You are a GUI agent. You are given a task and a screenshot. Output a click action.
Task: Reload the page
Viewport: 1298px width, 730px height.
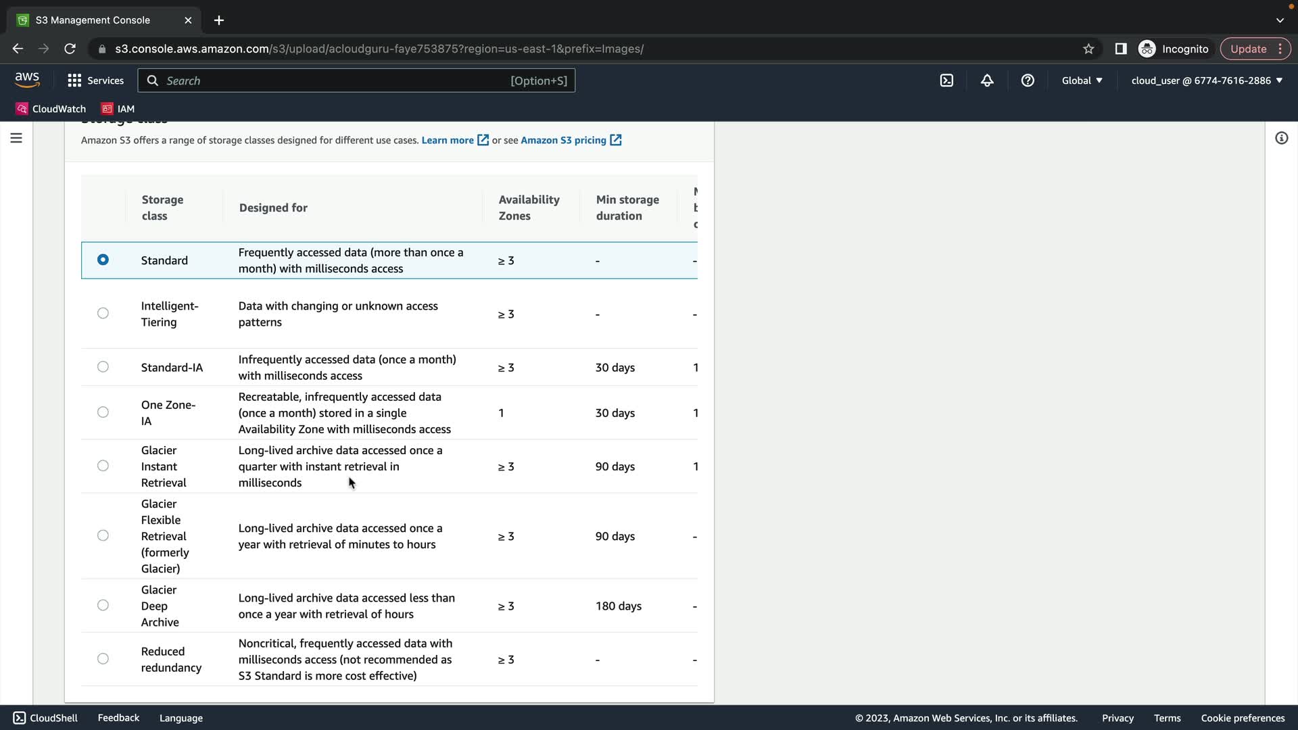(x=70, y=49)
